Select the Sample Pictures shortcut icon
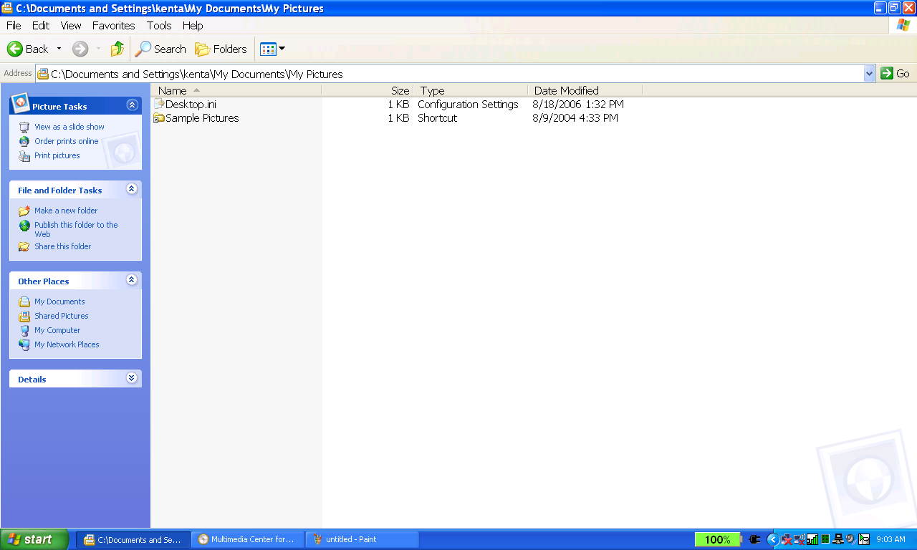 click(159, 118)
